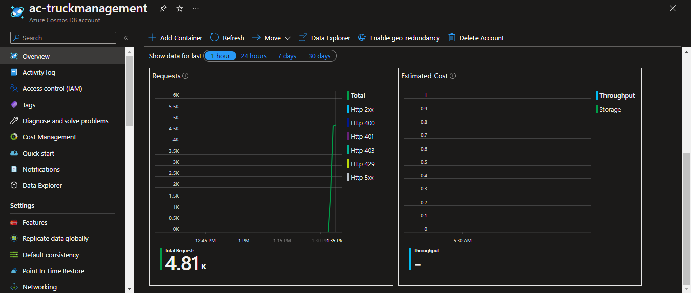The height and width of the screenshot is (293, 691).
Task: Collapse the sidebar with double chevron icon
Action: [126, 38]
